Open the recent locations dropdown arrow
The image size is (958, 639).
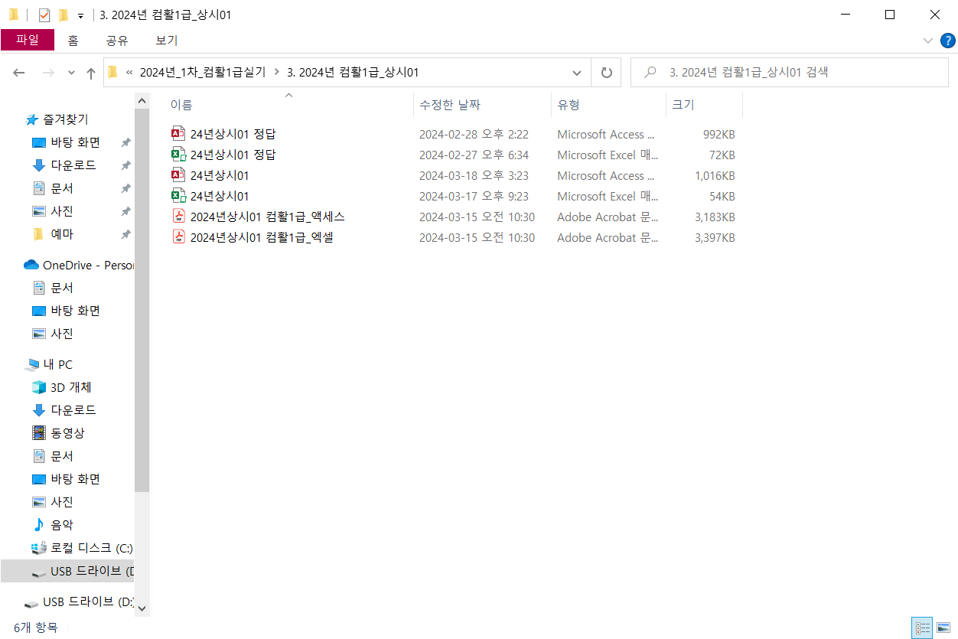coord(72,73)
